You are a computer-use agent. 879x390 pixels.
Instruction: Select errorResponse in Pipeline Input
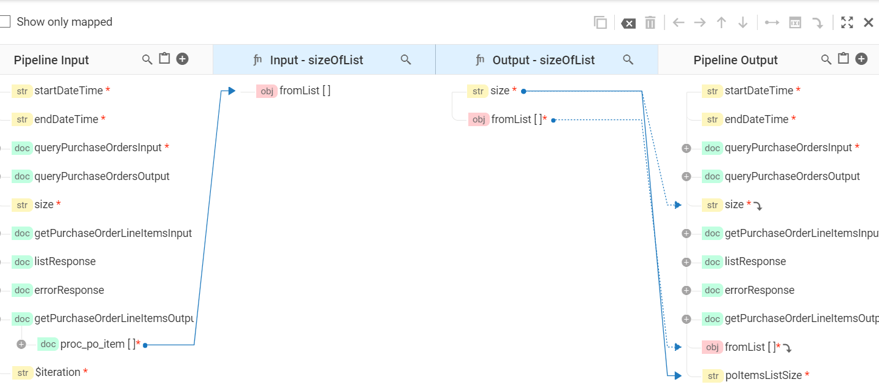(x=69, y=290)
